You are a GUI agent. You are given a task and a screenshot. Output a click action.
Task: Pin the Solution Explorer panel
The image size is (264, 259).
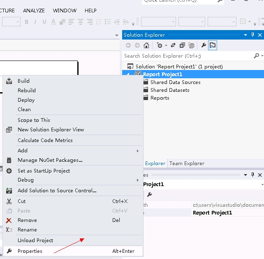tap(253, 35)
